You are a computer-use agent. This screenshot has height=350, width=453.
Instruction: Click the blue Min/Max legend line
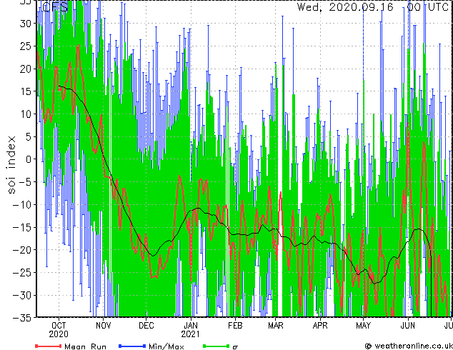[x=131, y=346]
